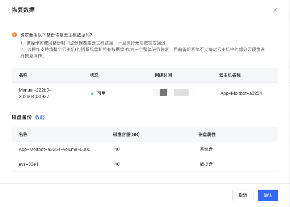Screen dimensions: 290x207
Task: Click the green 可用 status dot
Action: coord(92,93)
